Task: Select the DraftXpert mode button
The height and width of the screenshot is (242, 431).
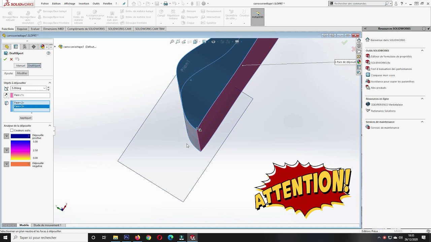Action: (34, 66)
